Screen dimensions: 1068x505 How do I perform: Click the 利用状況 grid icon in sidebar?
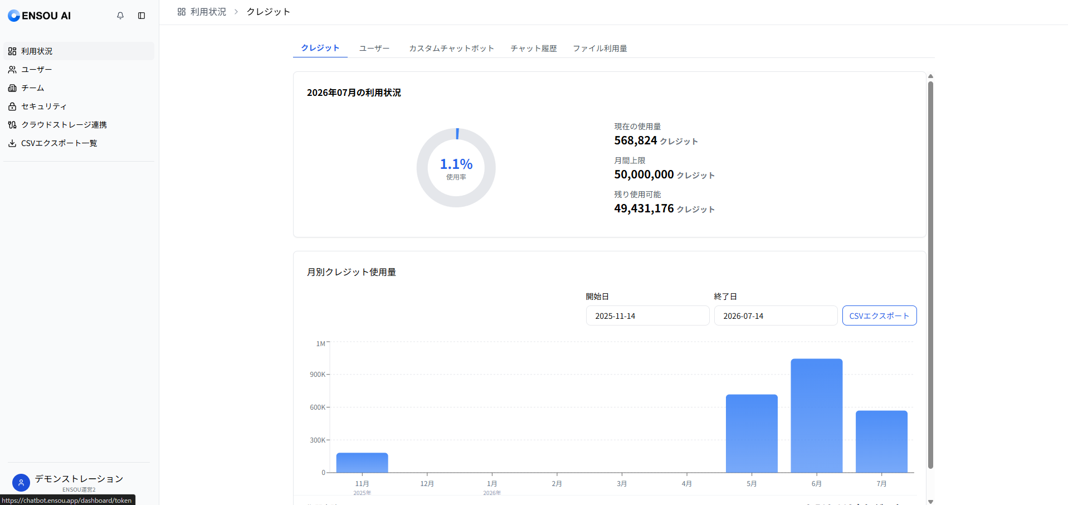coord(12,51)
